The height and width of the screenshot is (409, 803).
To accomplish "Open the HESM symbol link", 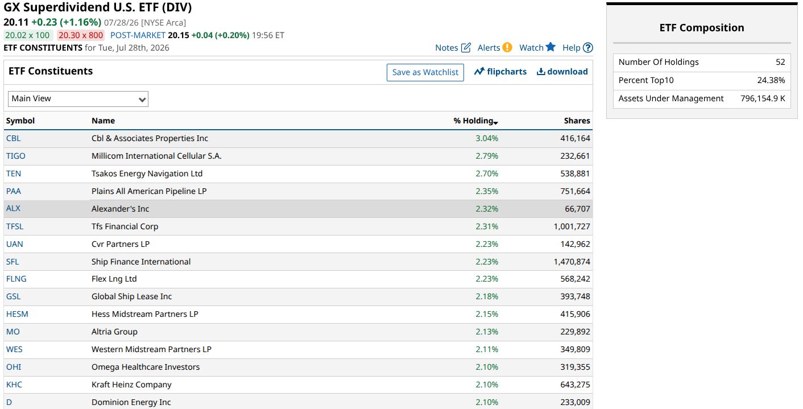I will [17, 314].
